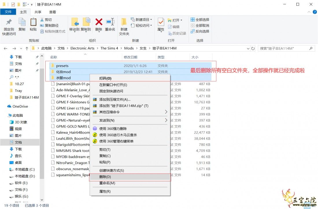Screen dimensions: 318x209
Task: Open the quick access toolbar customize dropdown
Action: coord(32,4)
